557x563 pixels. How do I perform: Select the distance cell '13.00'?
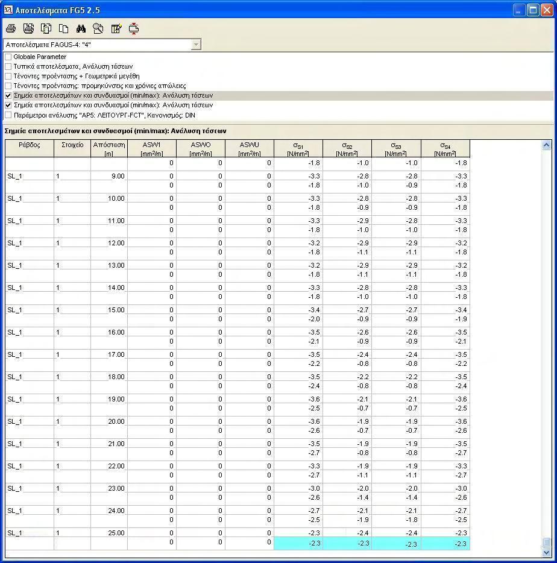pyautogui.click(x=109, y=265)
